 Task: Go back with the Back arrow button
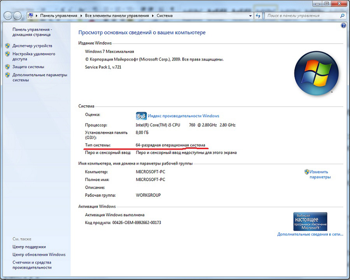pyautogui.click(x=8, y=16)
